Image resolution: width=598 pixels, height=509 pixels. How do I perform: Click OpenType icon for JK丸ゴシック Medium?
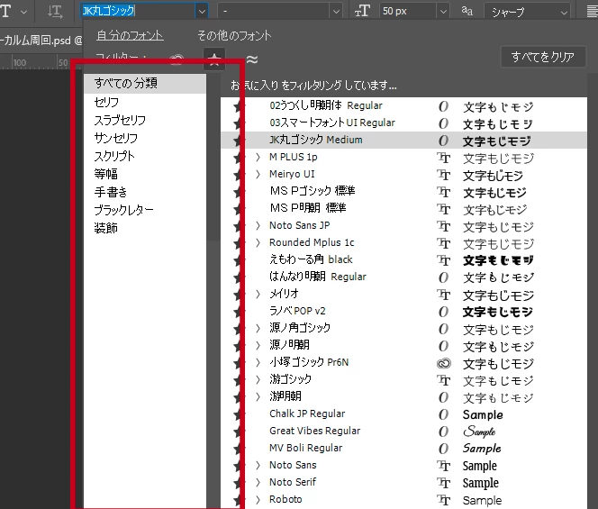[x=443, y=141]
